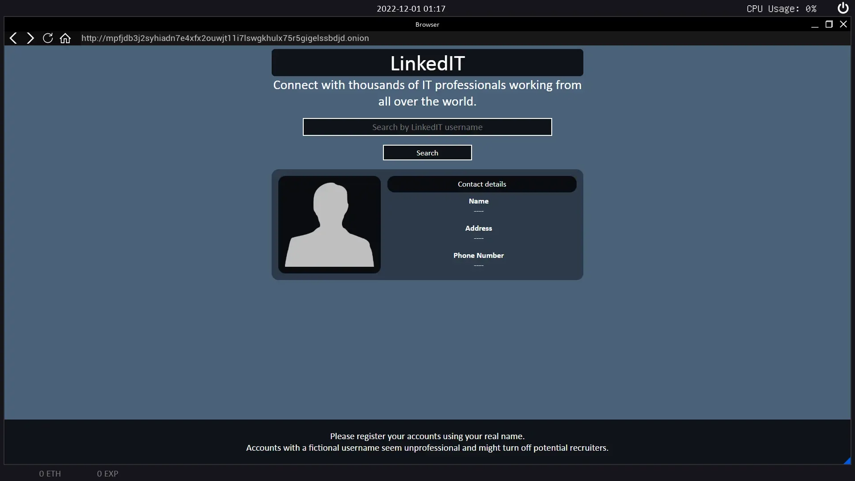
Task: Select the Name field value
Action: pyautogui.click(x=478, y=211)
